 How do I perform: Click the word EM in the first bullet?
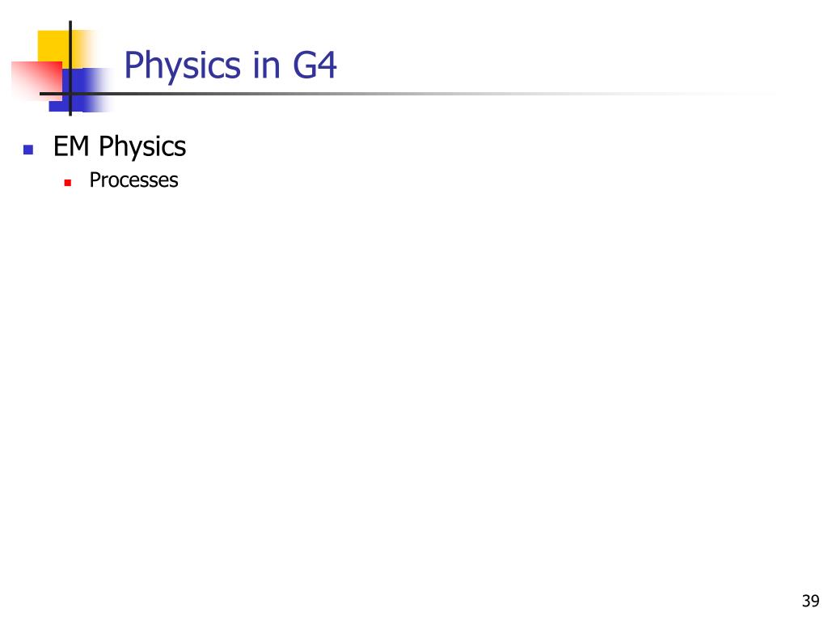[x=71, y=146]
